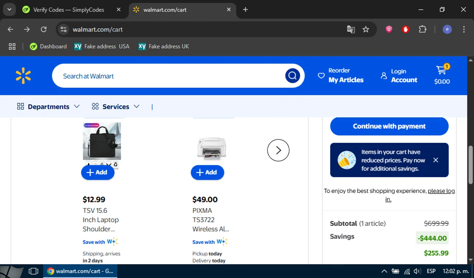Reload the page with the refresh icon
The height and width of the screenshot is (278, 474).
click(x=44, y=29)
